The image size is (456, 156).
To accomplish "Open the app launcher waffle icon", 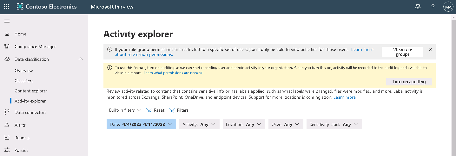I will [x=7, y=7].
